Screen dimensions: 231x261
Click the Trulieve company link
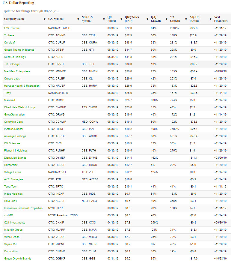tap(9, 35)
